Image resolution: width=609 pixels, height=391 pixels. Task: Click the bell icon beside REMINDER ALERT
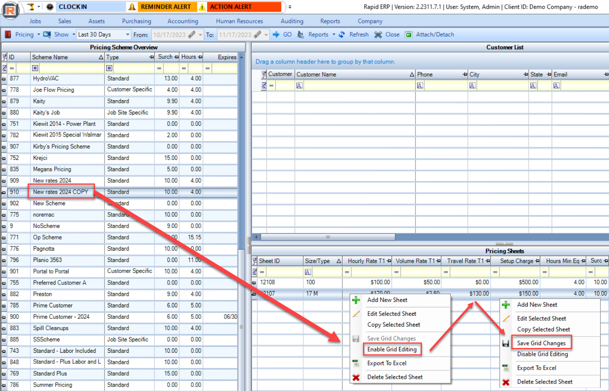[x=132, y=7]
